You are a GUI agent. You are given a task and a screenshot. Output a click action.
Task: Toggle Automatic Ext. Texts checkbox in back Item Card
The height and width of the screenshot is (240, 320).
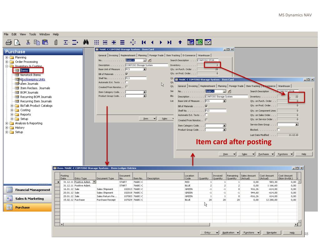click(127, 82)
